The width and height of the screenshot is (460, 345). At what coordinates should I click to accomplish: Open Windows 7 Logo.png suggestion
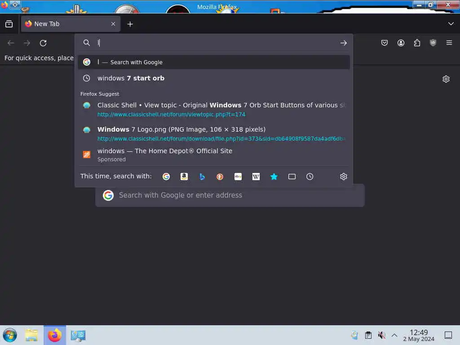[x=213, y=134]
